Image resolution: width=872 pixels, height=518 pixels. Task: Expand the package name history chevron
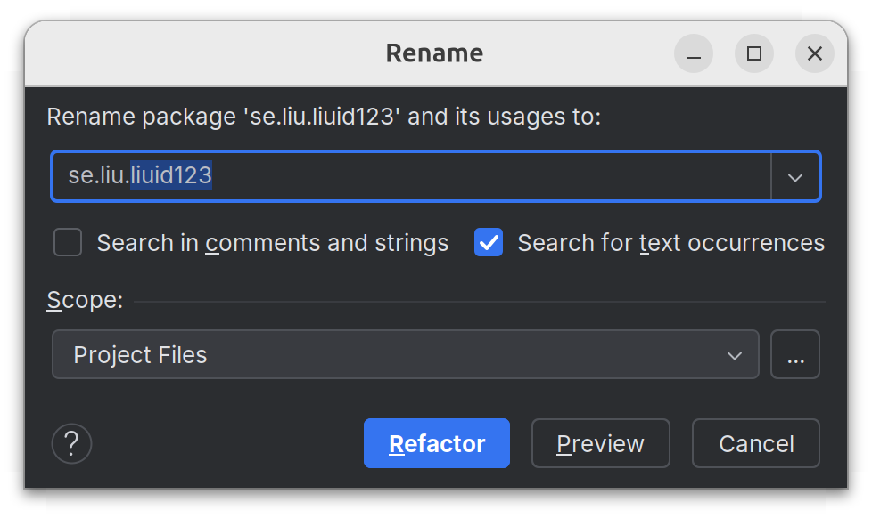click(x=795, y=176)
